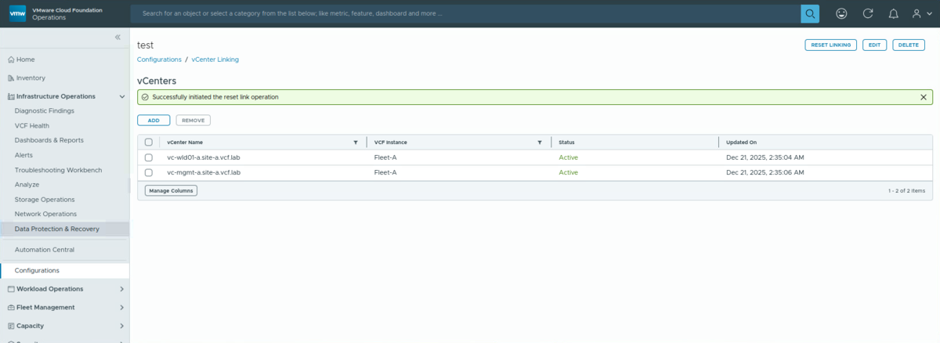Sort by the VCF Instance column header
The image size is (940, 343).
391,143
